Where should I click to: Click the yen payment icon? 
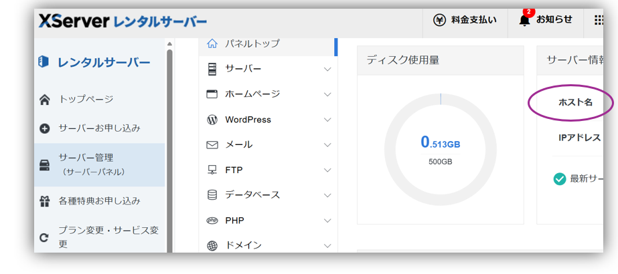[x=439, y=20]
